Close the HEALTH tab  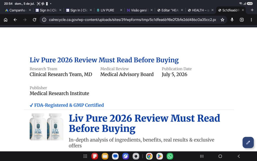tap(212, 10)
